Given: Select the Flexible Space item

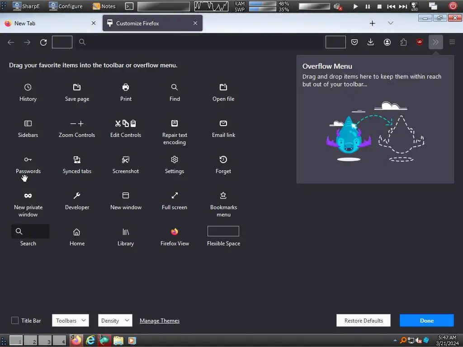Looking at the screenshot, I should pos(223,236).
